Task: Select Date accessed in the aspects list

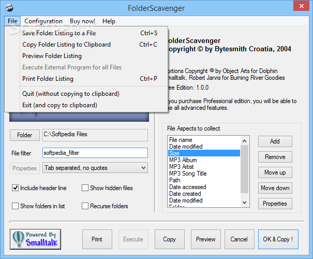Action: pos(204,187)
